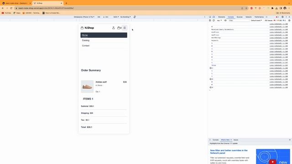The image size is (292, 164).
Task: Open the shopping cart icon in N.Shop header
Action: [x=119, y=28]
